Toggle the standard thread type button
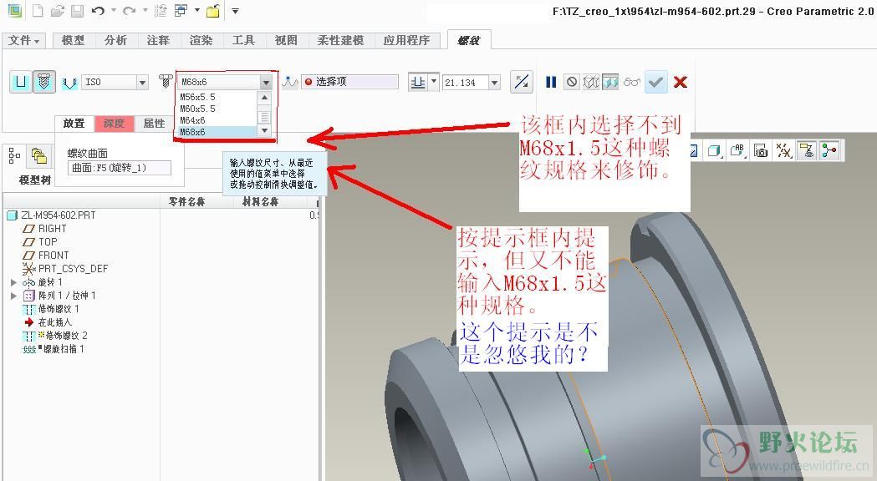 click(x=44, y=82)
